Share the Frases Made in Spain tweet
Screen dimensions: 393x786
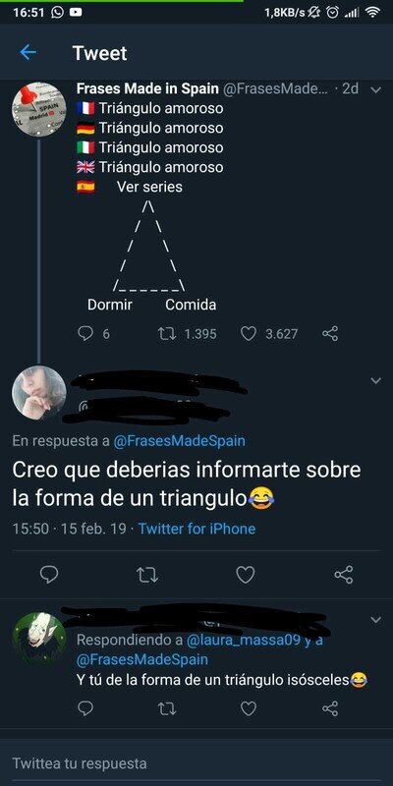tap(330, 333)
